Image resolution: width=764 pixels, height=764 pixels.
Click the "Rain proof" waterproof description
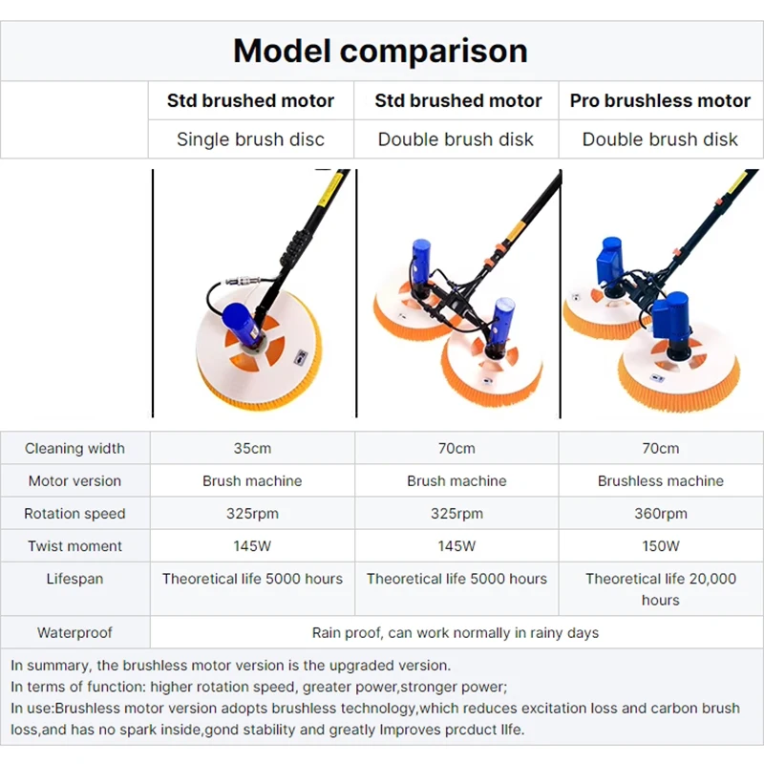click(456, 632)
